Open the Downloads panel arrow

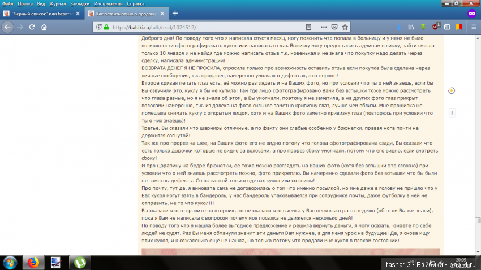pyautogui.click(x=398, y=27)
